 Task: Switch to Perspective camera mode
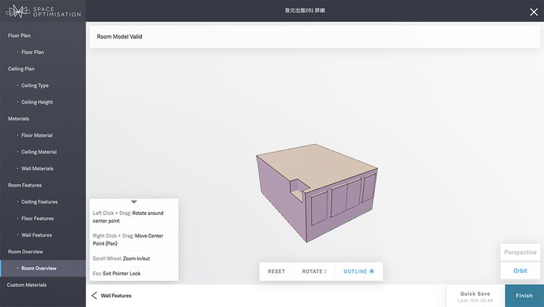click(520, 253)
